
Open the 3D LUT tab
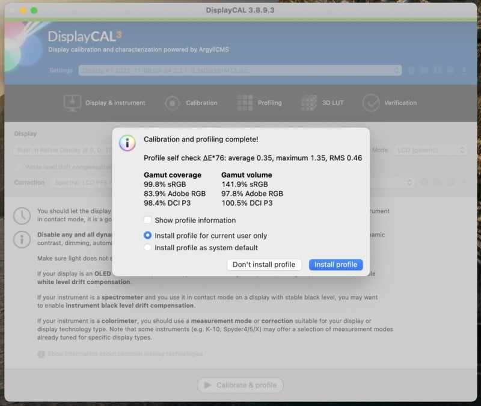coord(323,103)
